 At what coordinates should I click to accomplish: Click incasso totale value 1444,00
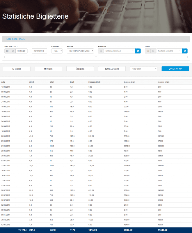(x=161, y=166)
